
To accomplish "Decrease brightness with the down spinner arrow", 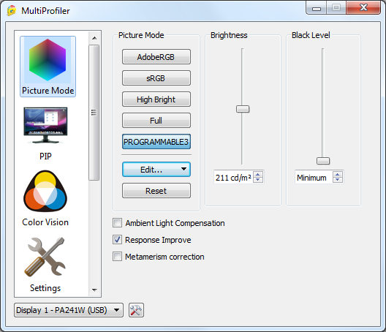I will click(258, 180).
